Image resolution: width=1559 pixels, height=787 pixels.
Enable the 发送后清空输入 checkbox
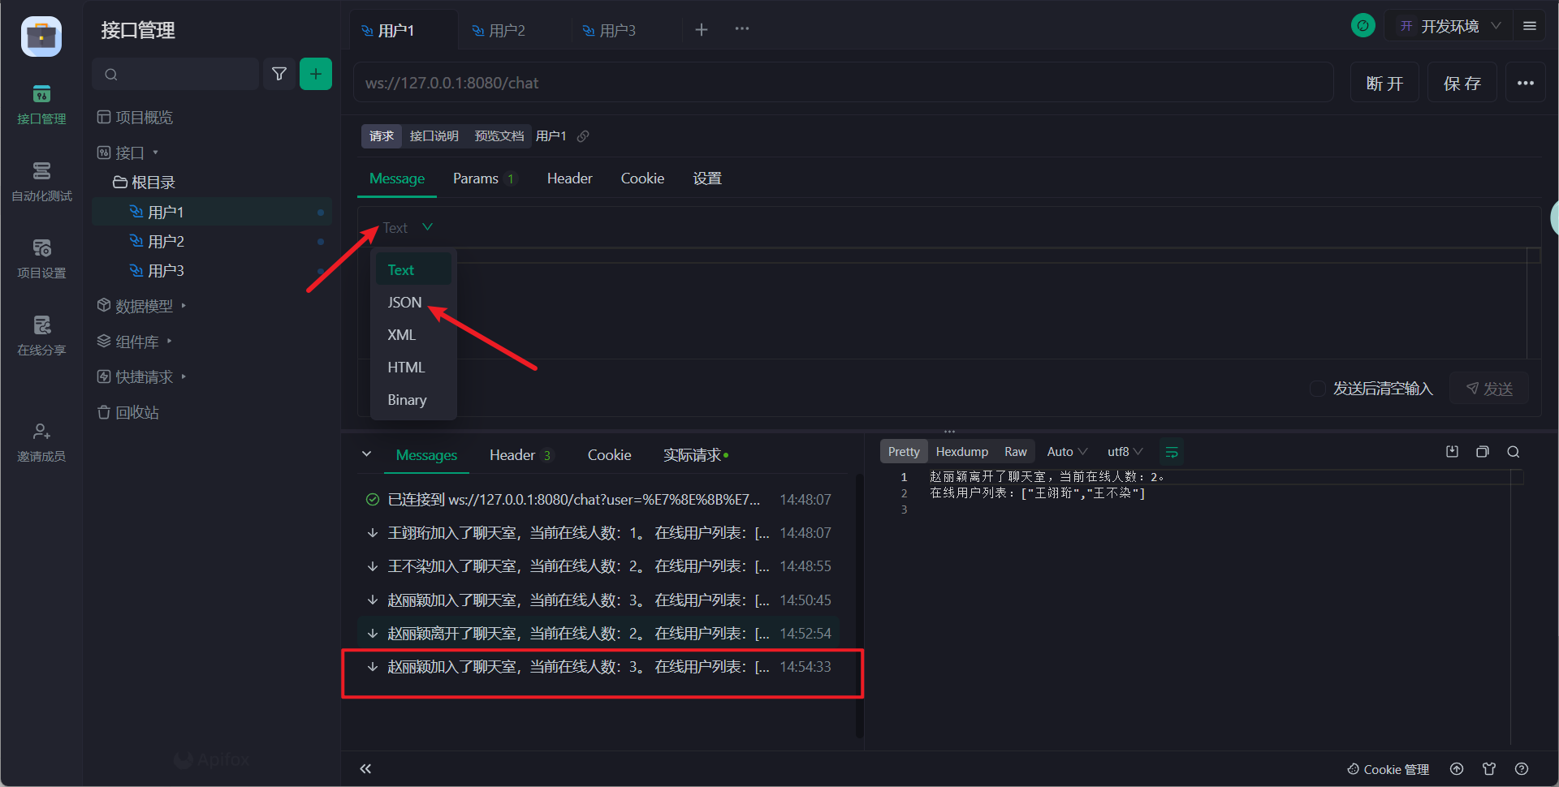tap(1317, 389)
